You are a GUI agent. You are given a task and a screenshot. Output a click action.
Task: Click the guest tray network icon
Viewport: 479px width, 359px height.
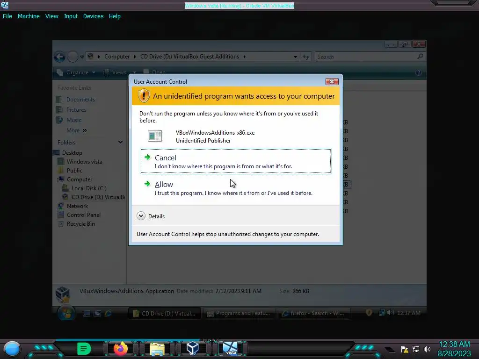click(382, 312)
